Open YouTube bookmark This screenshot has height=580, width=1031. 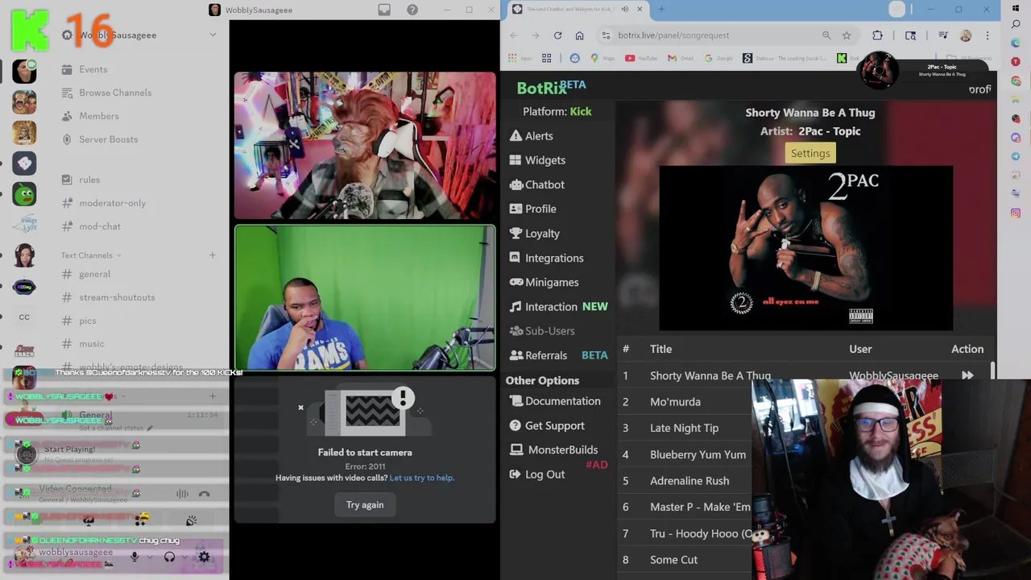point(641,58)
